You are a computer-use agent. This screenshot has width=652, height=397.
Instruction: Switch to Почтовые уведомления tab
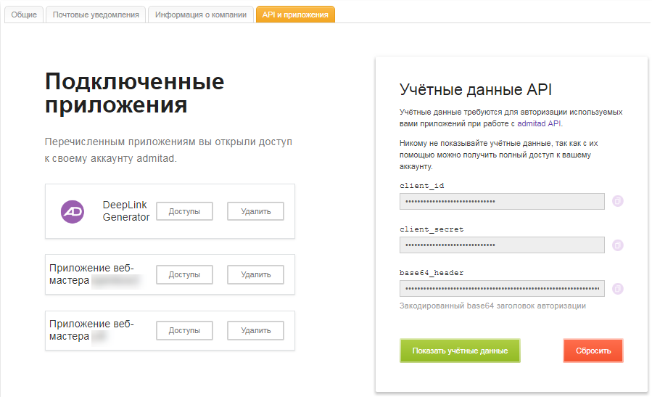pyautogui.click(x=96, y=15)
